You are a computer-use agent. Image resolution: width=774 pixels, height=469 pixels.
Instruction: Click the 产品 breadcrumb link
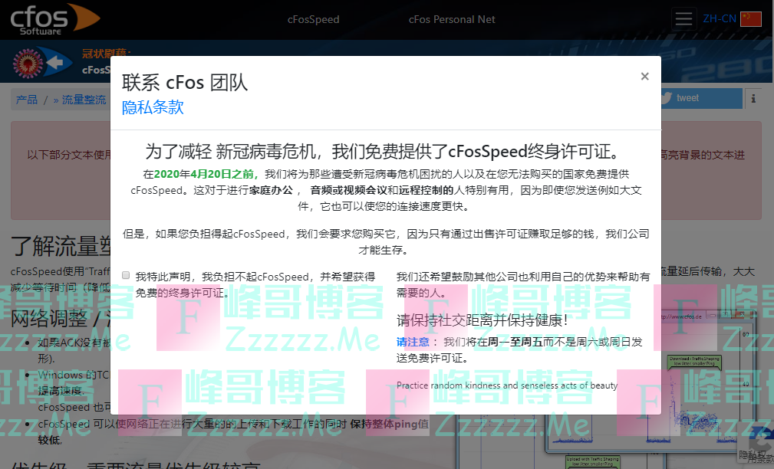click(x=27, y=100)
